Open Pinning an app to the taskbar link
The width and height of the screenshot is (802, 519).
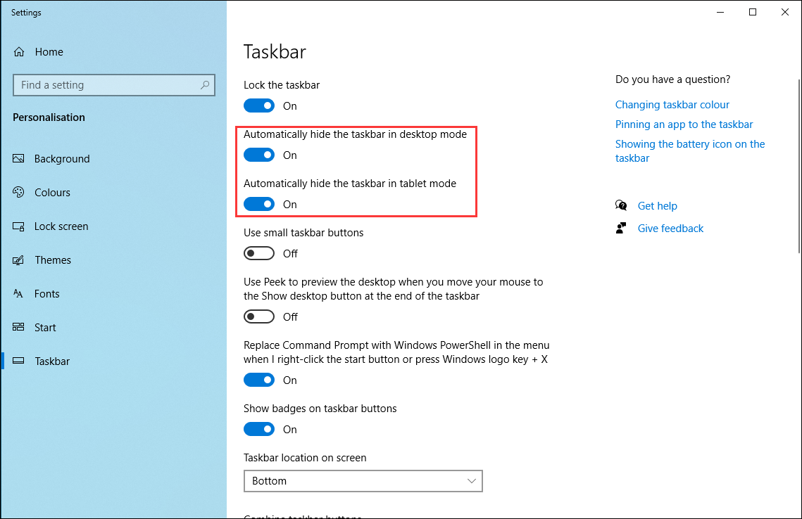coord(684,124)
